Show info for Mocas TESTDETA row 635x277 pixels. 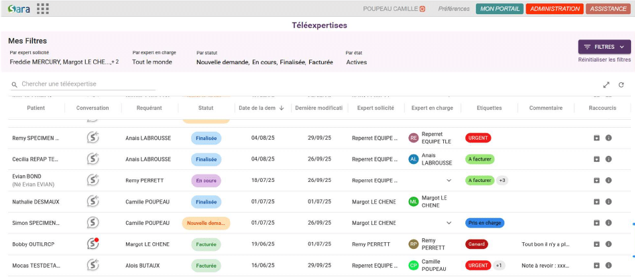(x=608, y=266)
